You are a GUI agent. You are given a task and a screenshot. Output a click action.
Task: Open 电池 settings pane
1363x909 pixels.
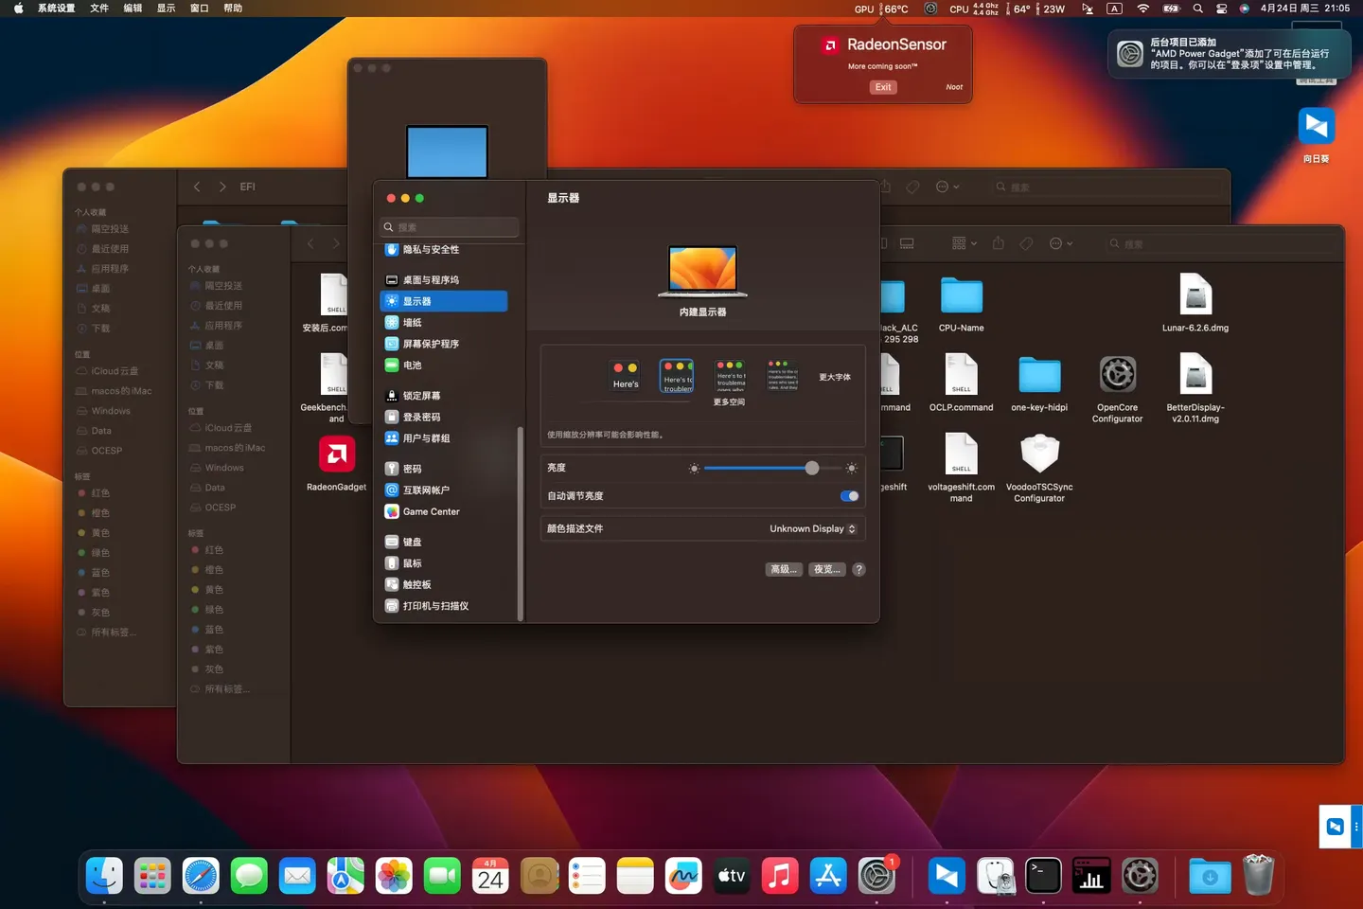tap(412, 365)
